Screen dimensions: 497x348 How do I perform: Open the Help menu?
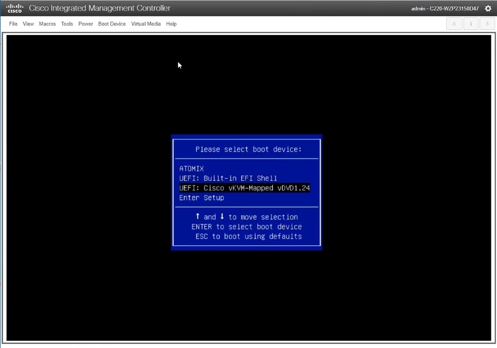pyautogui.click(x=171, y=24)
